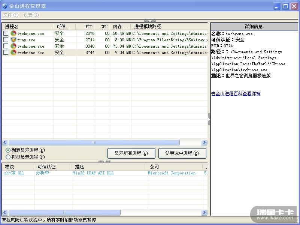Click the 9.04 MB memory value

point(123,52)
